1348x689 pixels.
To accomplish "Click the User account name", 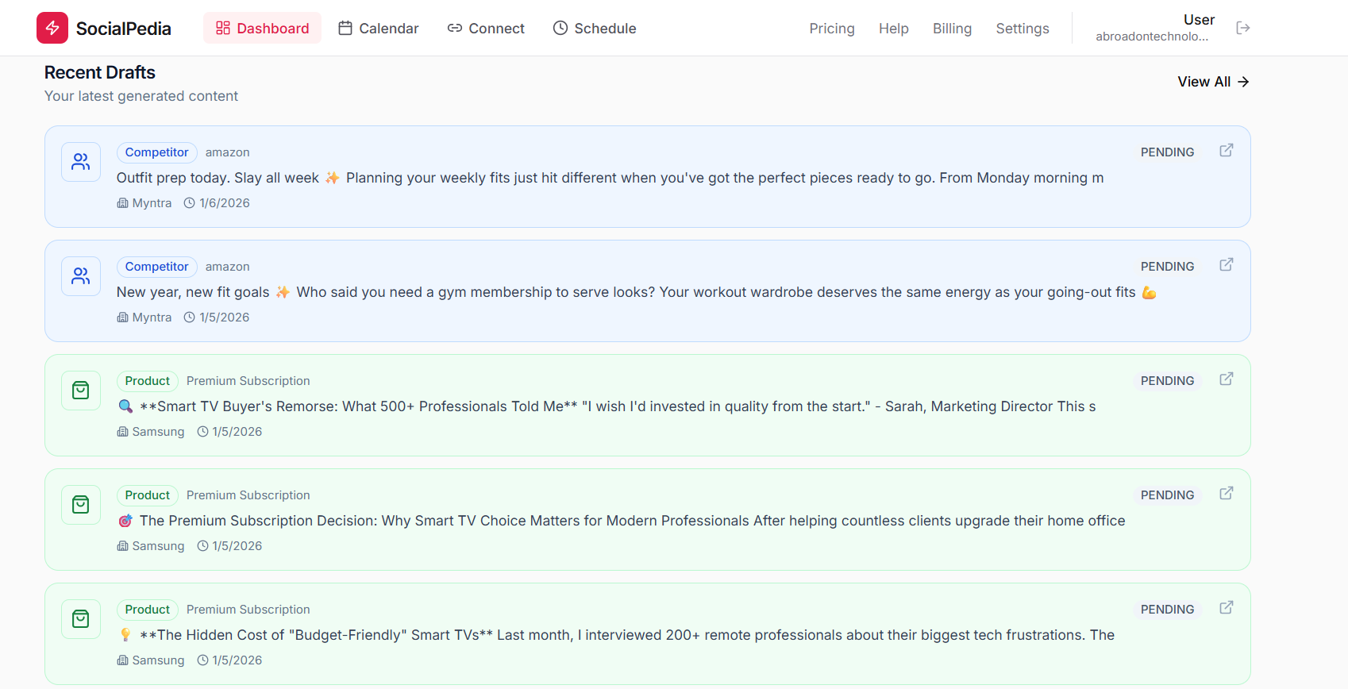I will (x=1199, y=20).
